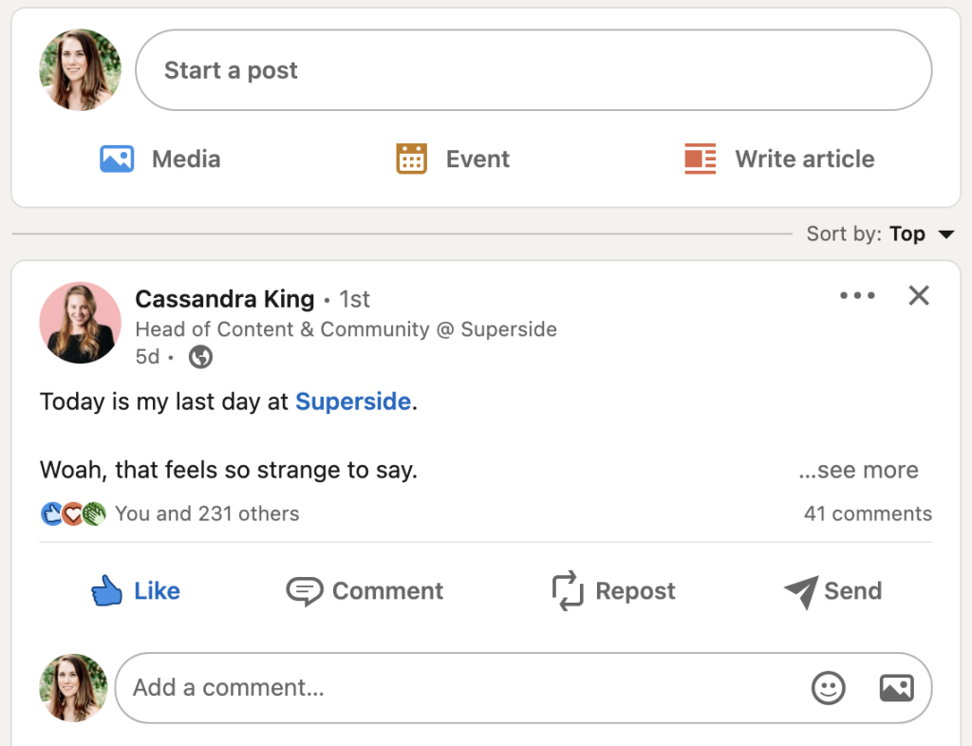Click the Start a post field

pos(533,70)
